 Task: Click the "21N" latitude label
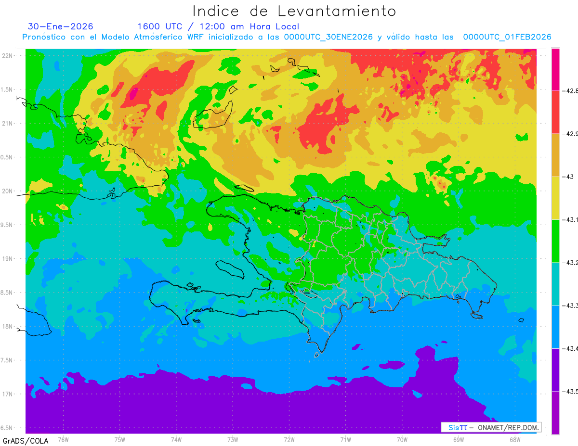point(8,124)
